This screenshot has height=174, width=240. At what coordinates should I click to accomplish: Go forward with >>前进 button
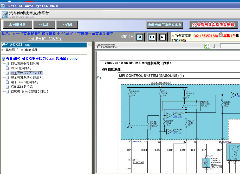(x=67, y=25)
